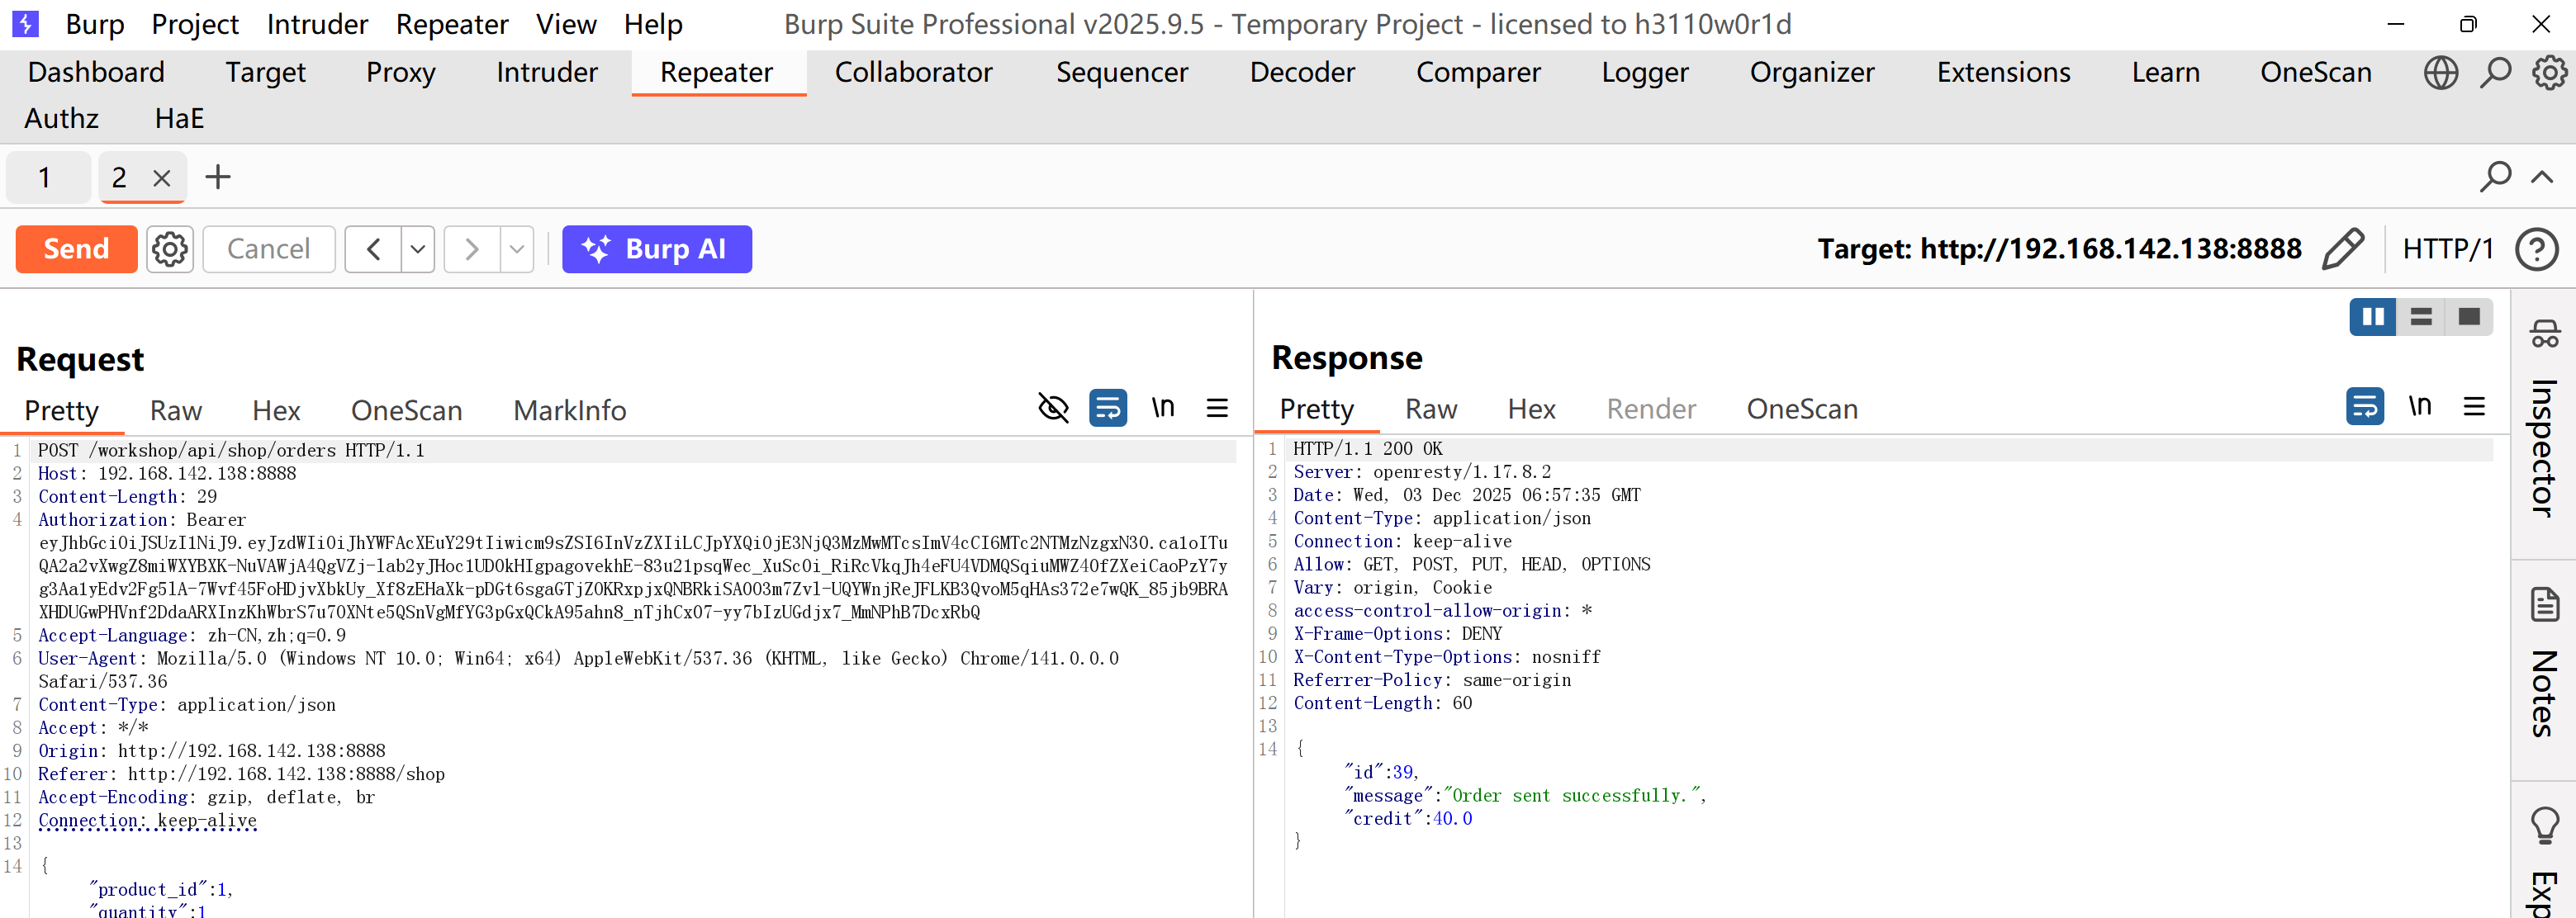This screenshot has height=918, width=2576.
Task: Expand back history dropdown arrow
Action: point(418,249)
